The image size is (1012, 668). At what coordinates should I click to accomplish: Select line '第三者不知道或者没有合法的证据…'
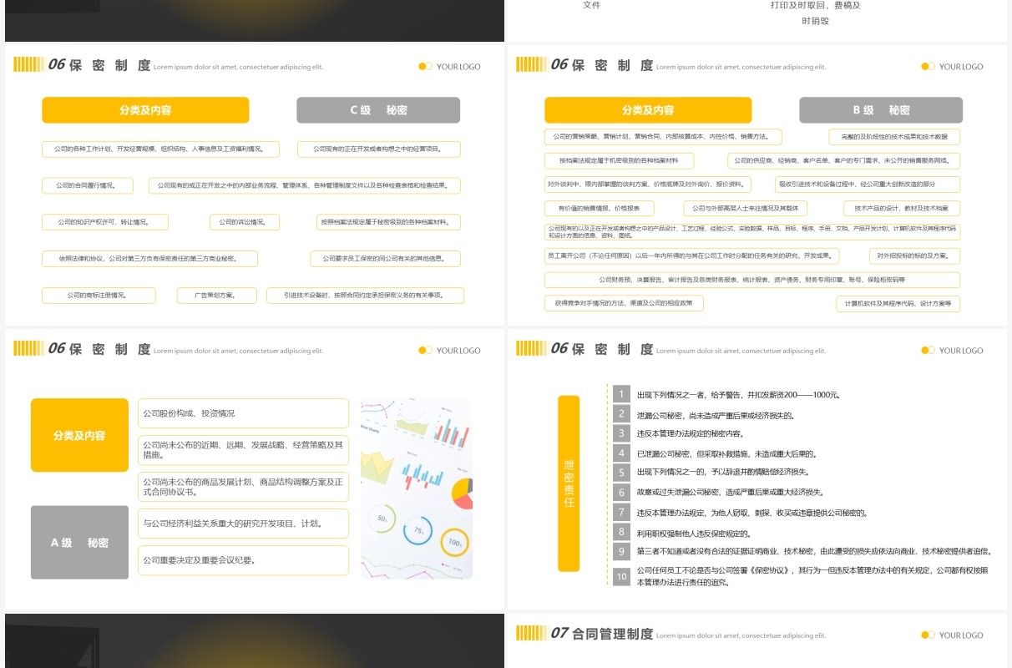click(x=813, y=551)
